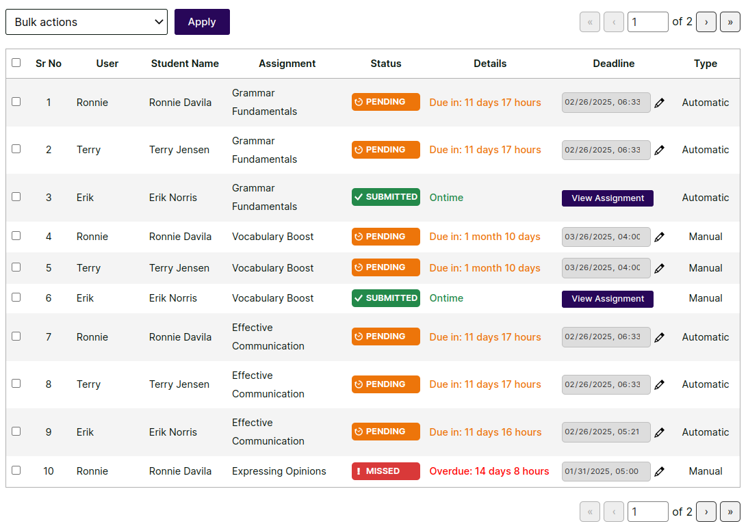Open View Assignment for row 3 Grammar Fundamentals
This screenshot has height=528, width=748.
point(607,198)
